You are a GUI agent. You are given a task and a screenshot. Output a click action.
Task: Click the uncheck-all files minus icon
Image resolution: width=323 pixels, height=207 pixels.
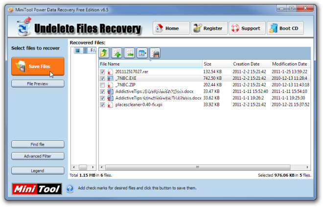pos(130,53)
